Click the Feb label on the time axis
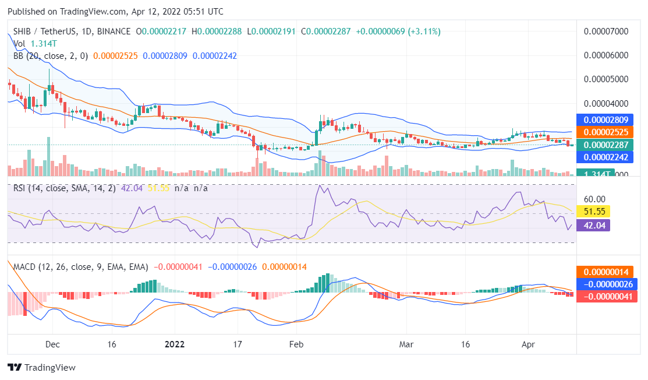Viewport: 648px width, 380px height. click(x=296, y=344)
